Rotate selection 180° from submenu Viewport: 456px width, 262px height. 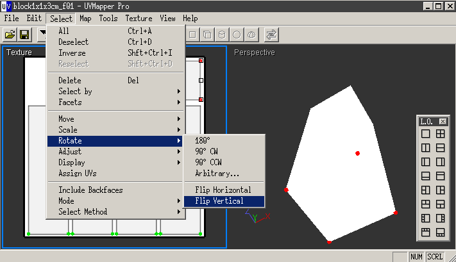point(224,140)
